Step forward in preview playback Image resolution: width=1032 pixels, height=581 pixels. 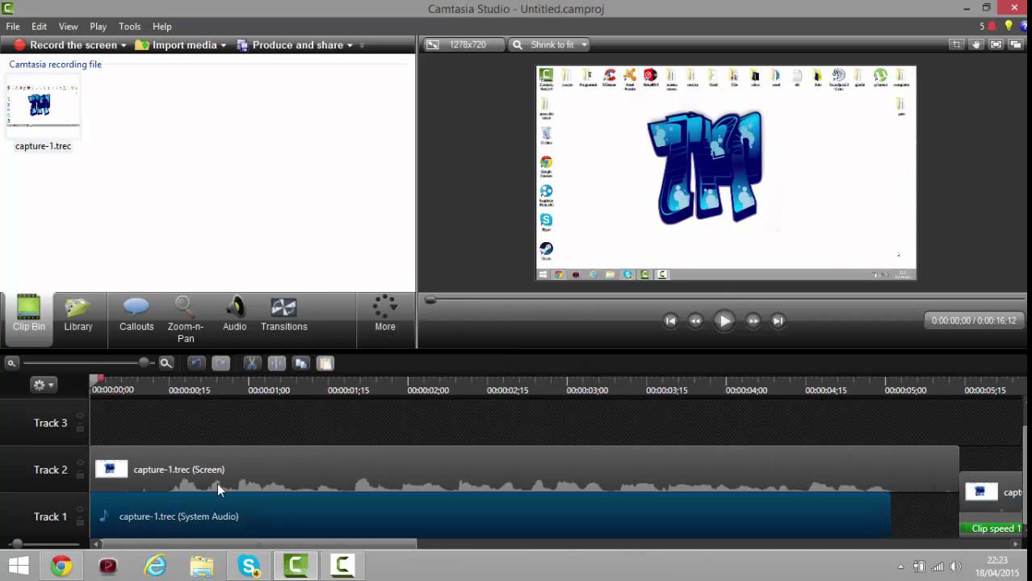753,320
